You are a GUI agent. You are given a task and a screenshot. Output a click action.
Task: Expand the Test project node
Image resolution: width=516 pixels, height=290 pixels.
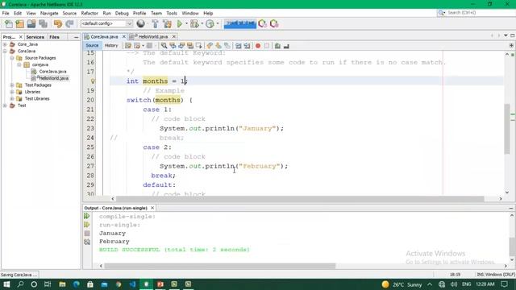click(5, 106)
